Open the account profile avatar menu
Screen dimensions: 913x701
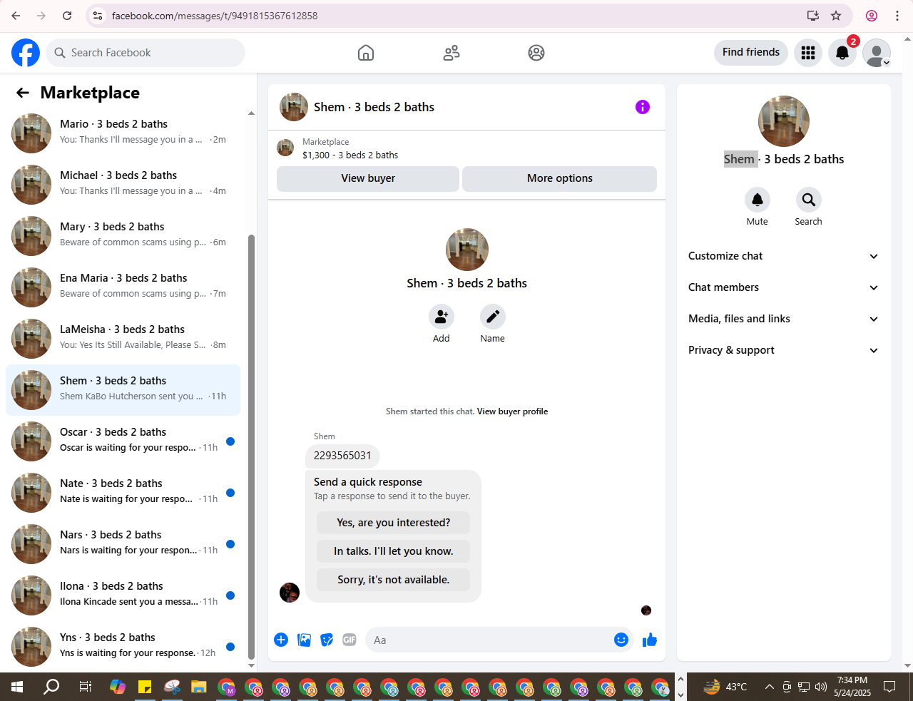(877, 53)
